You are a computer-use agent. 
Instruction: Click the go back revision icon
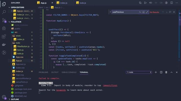tap(151, 3)
